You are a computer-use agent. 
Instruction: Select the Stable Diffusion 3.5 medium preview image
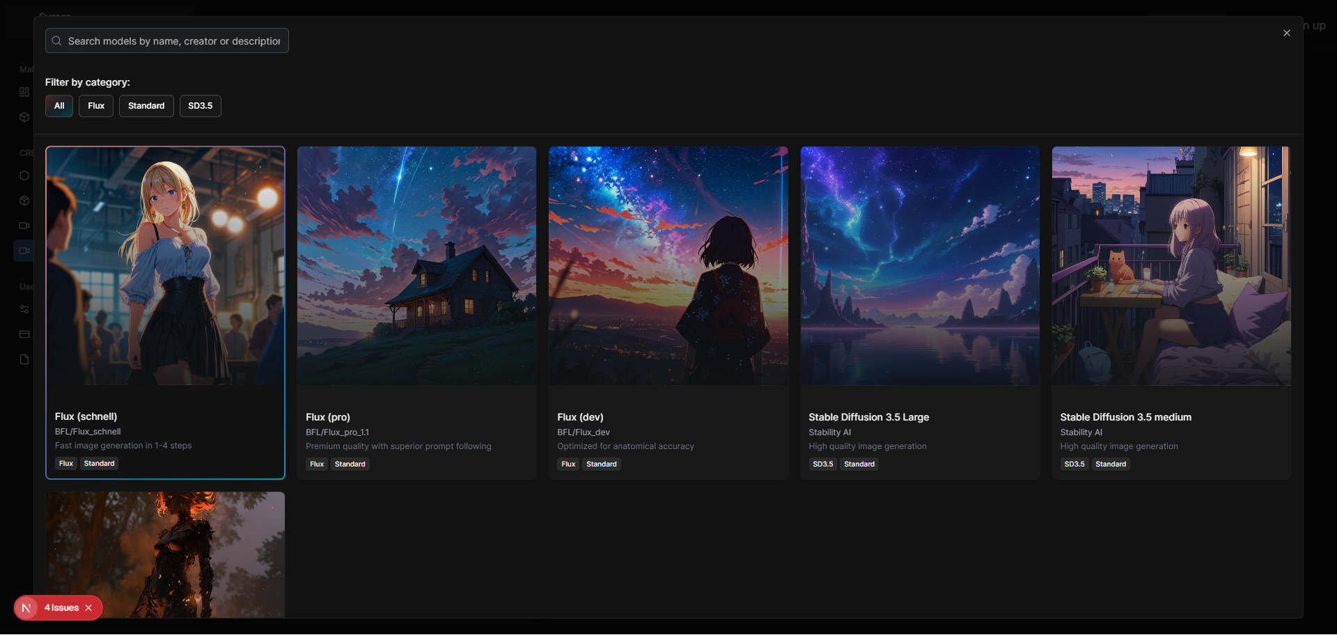pos(1171,266)
